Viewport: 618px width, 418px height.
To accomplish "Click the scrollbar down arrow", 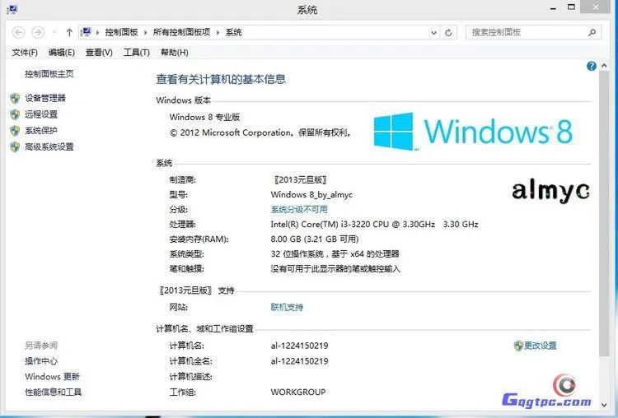I will 604,405.
